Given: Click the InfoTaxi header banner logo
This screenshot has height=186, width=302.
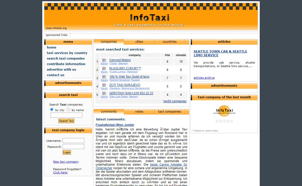Looking at the screenshot, I should pos(150,18).
